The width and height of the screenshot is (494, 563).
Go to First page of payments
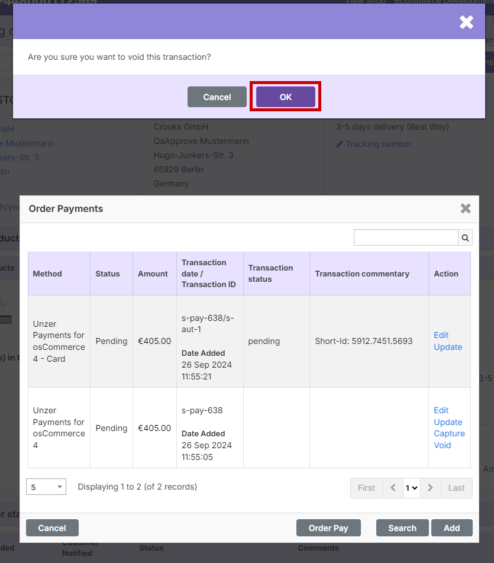click(x=366, y=488)
